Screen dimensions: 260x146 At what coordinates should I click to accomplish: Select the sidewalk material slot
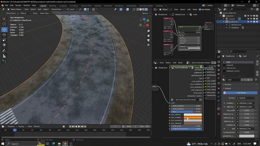(238, 65)
